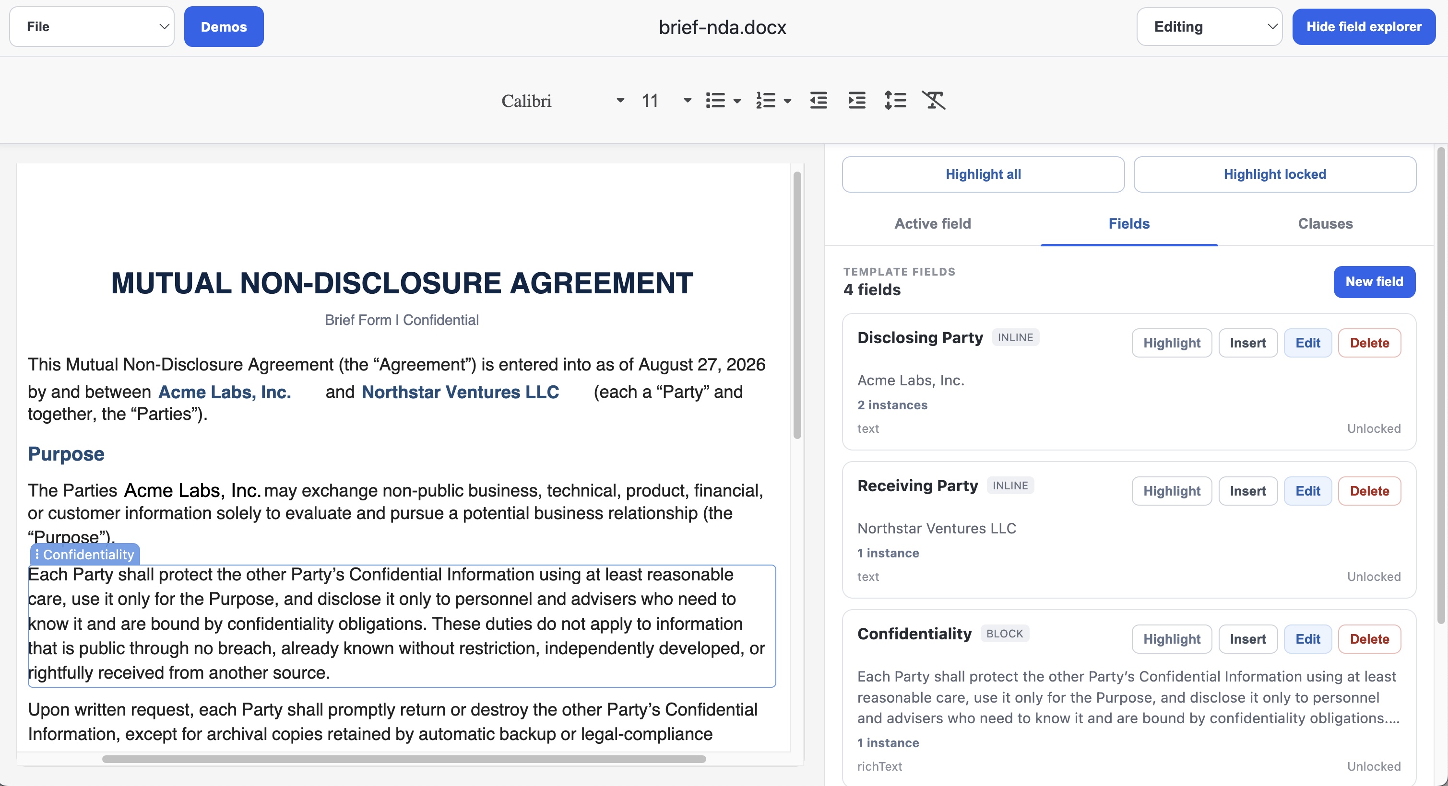Click the Purpose section heading
The width and height of the screenshot is (1448, 786).
(66, 454)
